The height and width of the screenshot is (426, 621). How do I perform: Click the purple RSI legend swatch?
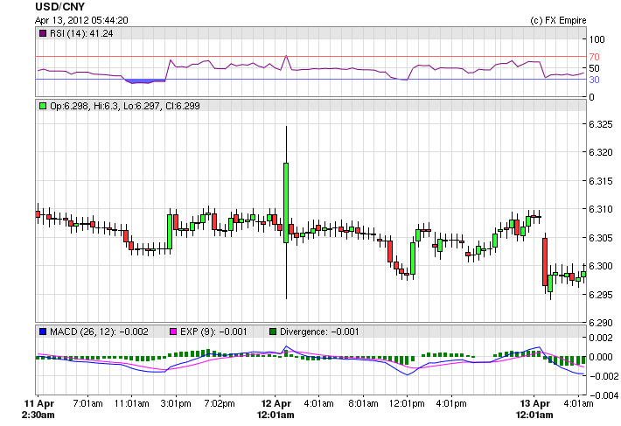[42, 33]
